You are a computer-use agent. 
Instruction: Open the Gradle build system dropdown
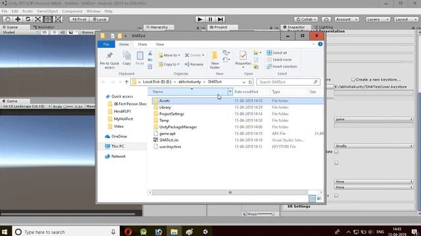374,146
